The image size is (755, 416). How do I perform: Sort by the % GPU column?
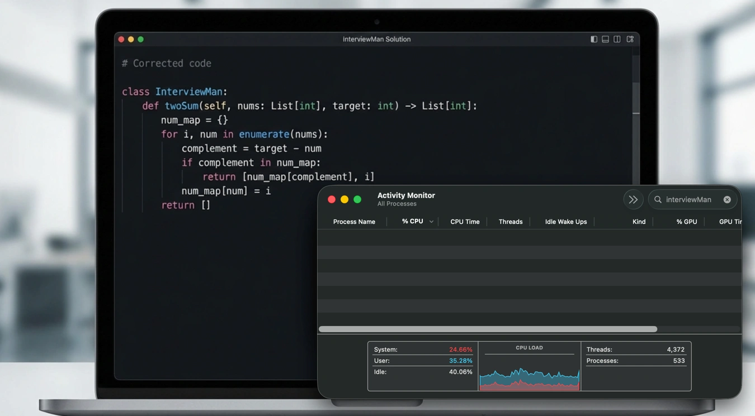(x=686, y=222)
